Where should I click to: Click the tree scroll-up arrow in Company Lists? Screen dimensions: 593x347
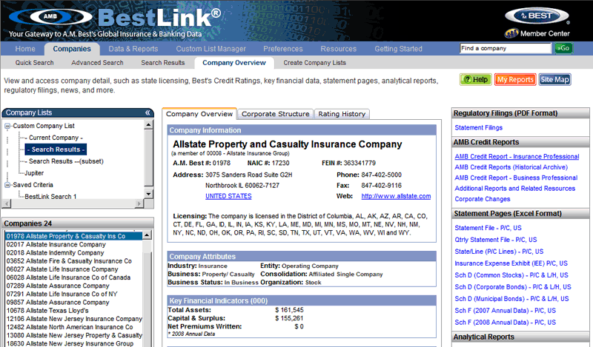click(x=149, y=124)
